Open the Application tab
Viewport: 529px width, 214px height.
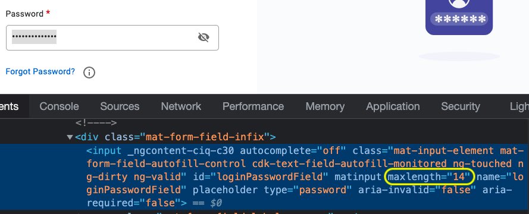[x=393, y=106]
